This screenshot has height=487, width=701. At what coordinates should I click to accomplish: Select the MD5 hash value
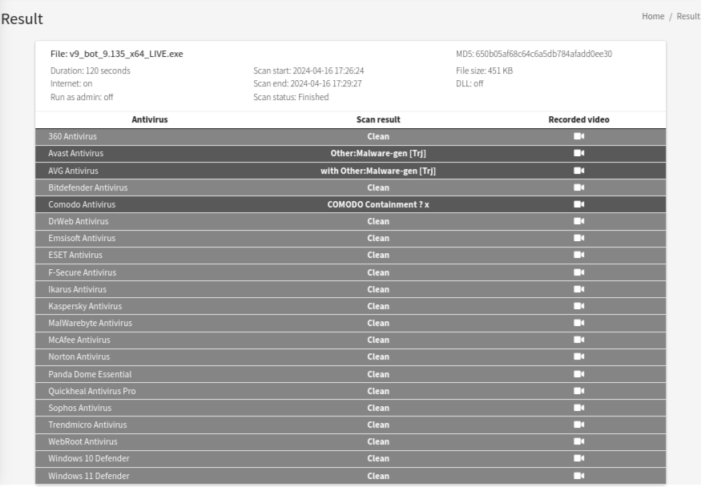click(544, 54)
